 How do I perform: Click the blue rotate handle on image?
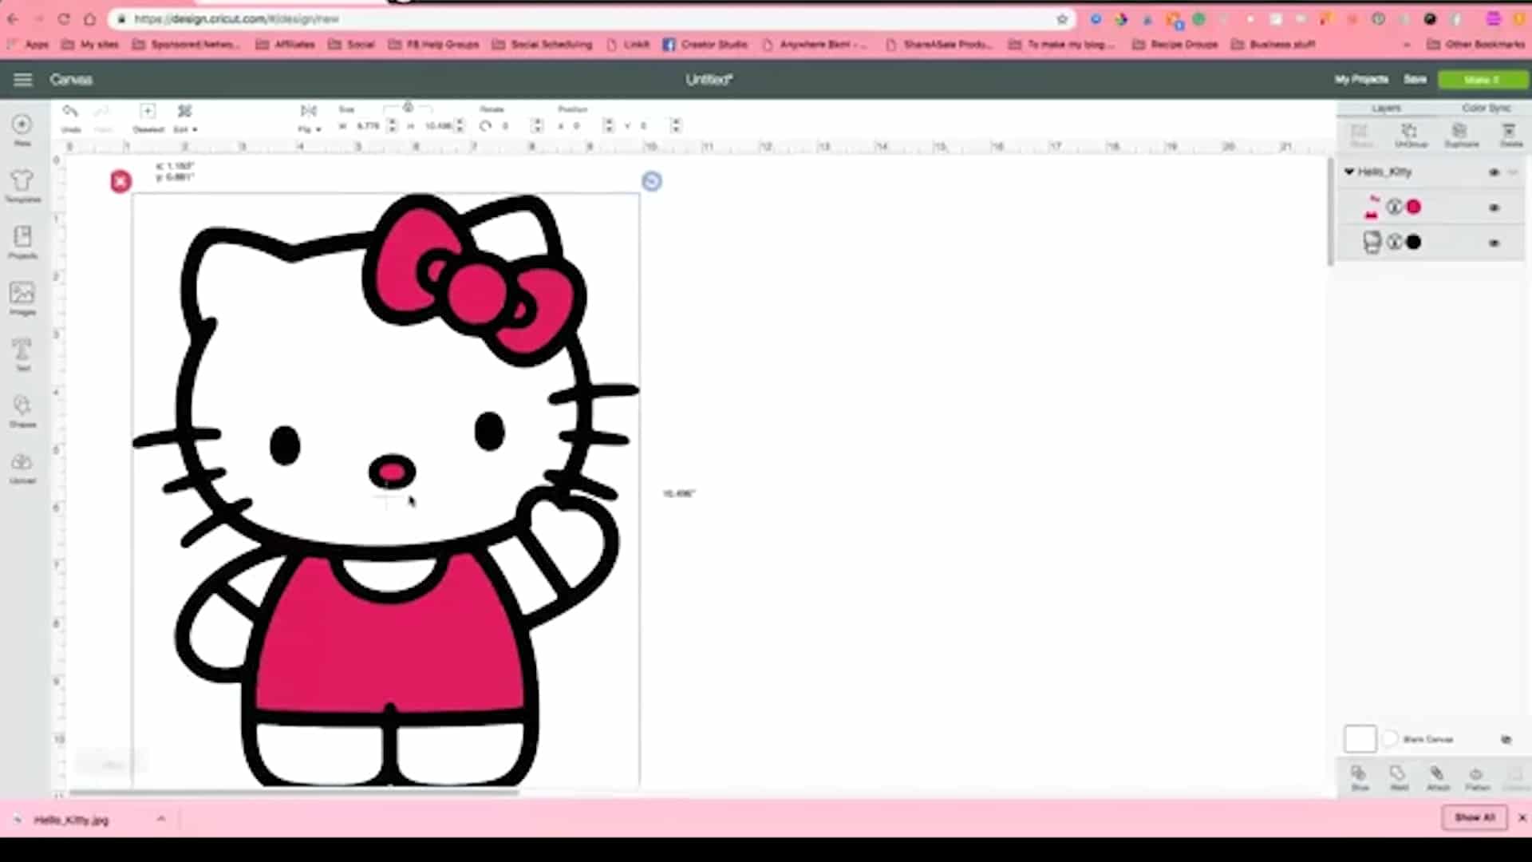click(x=652, y=181)
